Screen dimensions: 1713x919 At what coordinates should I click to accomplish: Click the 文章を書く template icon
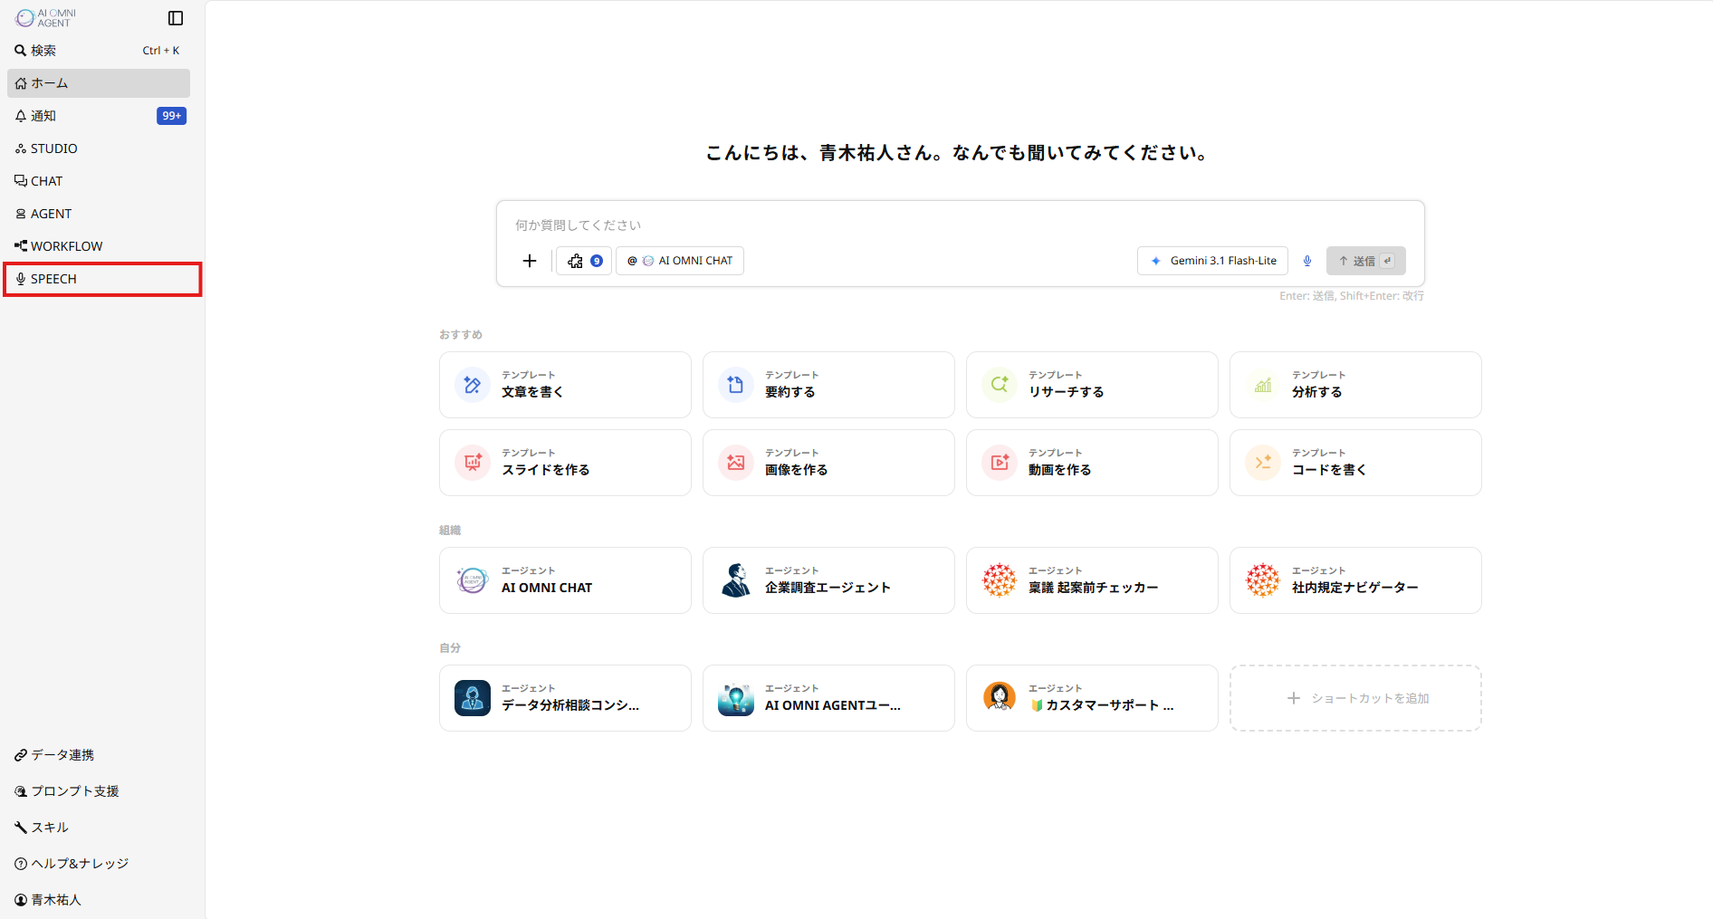point(473,385)
